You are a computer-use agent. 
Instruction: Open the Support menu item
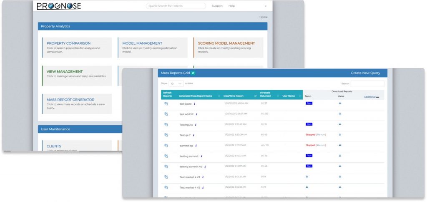(217, 6)
